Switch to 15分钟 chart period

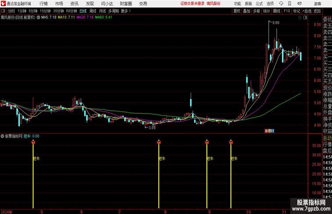(45, 11)
